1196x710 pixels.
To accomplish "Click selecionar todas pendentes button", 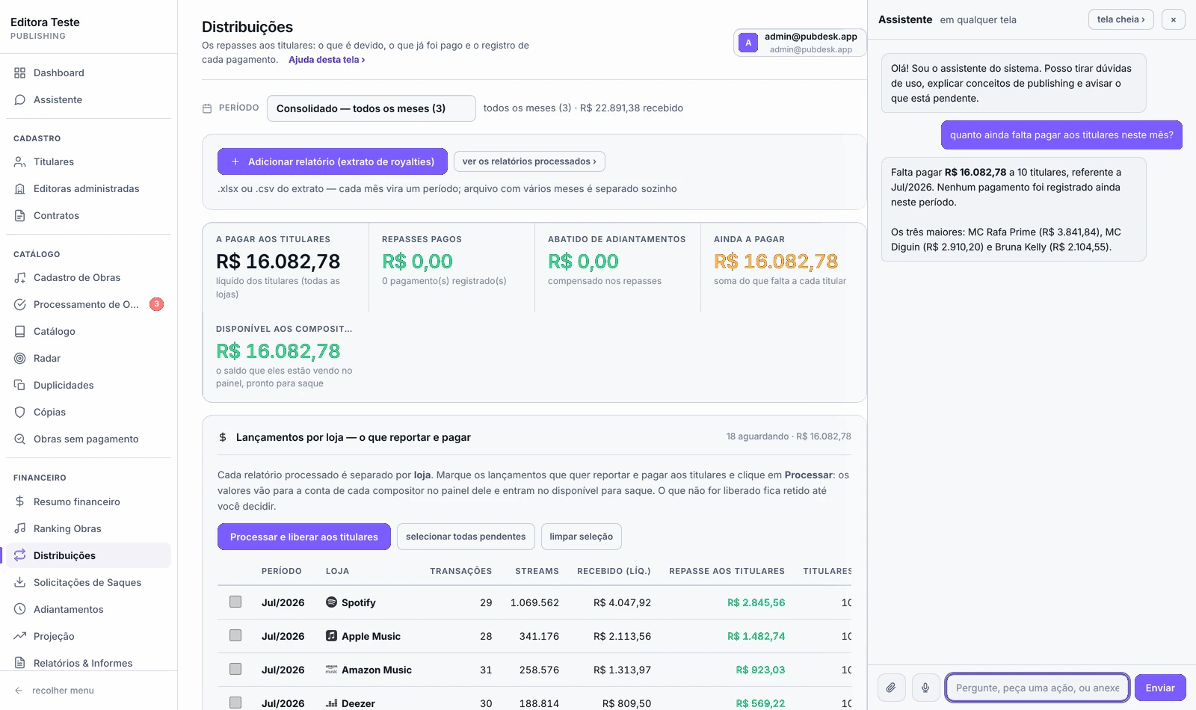I will point(466,537).
